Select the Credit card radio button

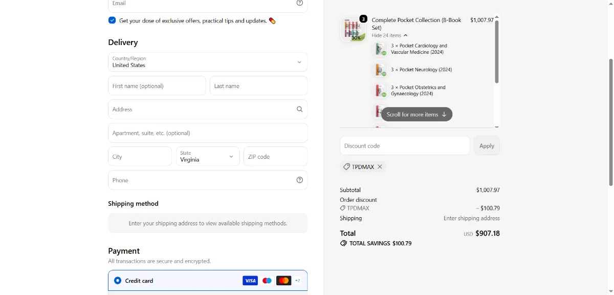click(x=118, y=281)
